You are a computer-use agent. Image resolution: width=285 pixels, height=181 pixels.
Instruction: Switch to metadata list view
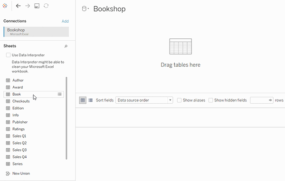click(91, 100)
